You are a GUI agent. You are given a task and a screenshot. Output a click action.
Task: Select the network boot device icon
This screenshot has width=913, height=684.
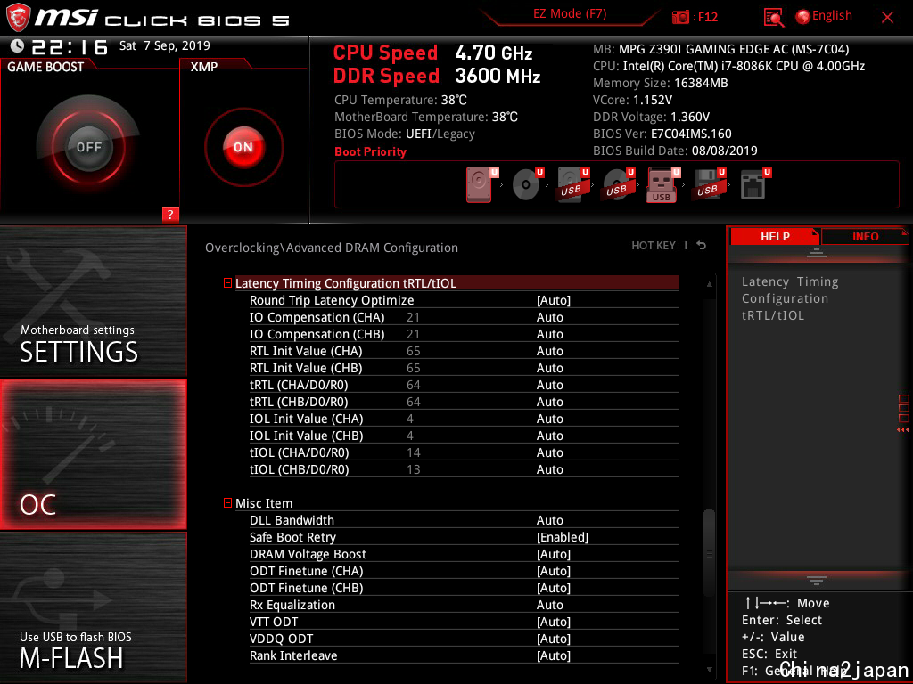(x=754, y=184)
